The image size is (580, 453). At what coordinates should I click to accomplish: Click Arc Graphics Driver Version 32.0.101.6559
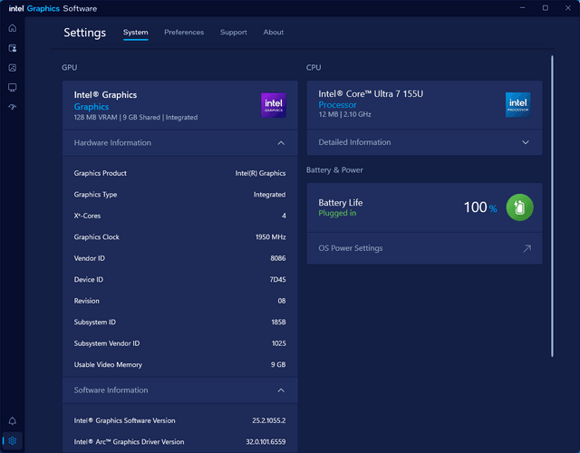point(266,442)
